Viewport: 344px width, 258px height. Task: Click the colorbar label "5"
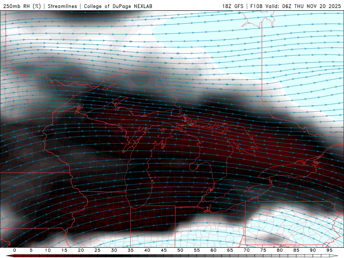[x=31, y=250]
